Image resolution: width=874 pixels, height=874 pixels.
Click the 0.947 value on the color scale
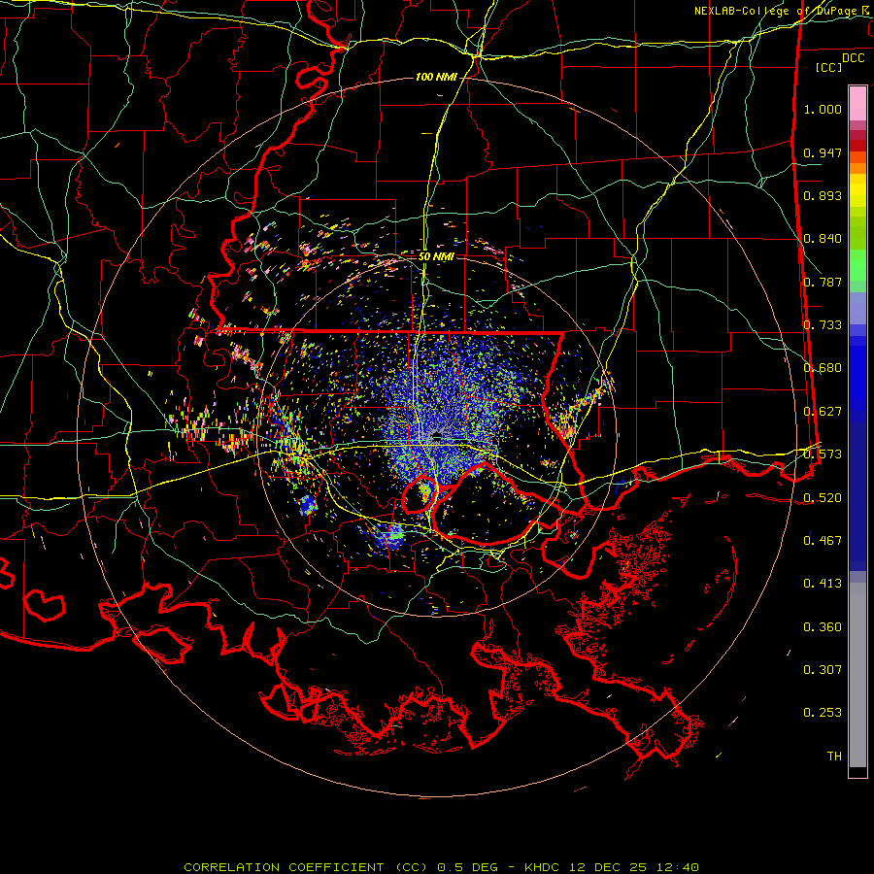pyautogui.click(x=823, y=152)
